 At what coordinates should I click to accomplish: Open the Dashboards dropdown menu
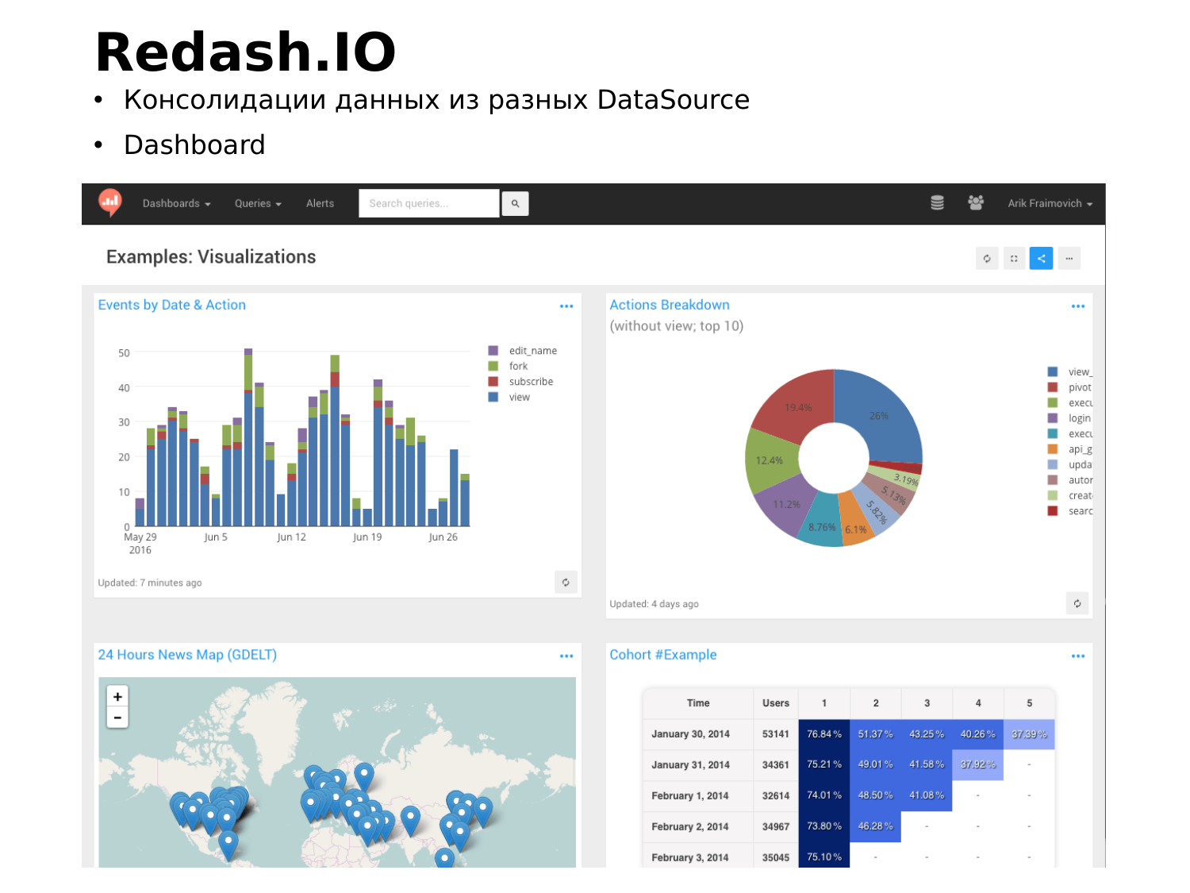tap(176, 204)
